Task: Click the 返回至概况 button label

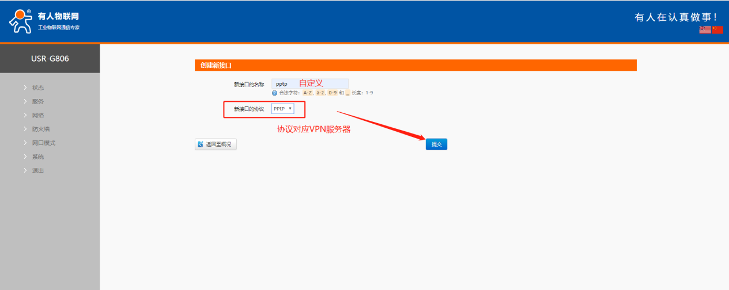Action: (218, 144)
